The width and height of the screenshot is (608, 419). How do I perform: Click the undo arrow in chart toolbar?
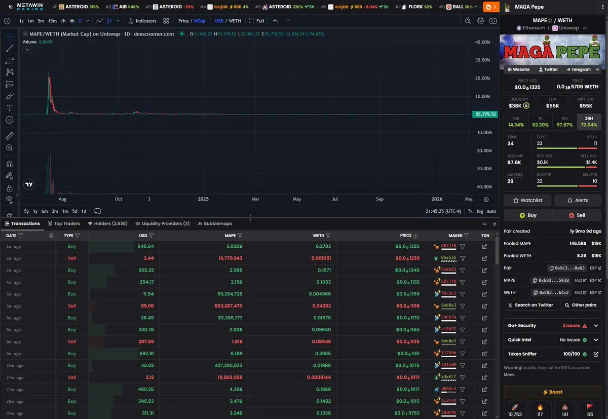[x=275, y=21]
